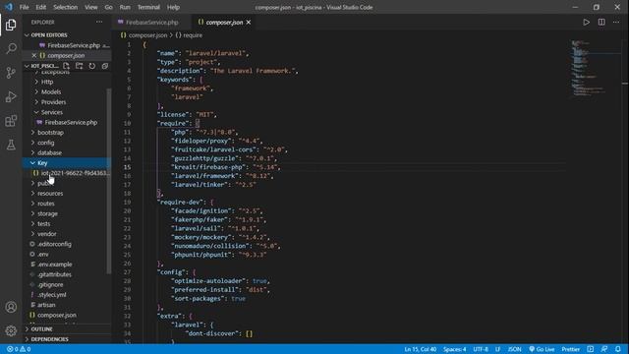This screenshot has height=354, width=629.
Task: Click Spaces: 4 indentation setting
Action: pyautogui.click(x=454, y=349)
